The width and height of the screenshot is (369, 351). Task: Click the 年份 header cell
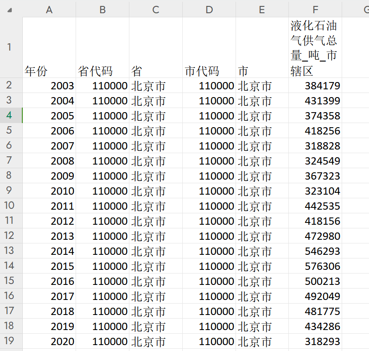coord(49,47)
